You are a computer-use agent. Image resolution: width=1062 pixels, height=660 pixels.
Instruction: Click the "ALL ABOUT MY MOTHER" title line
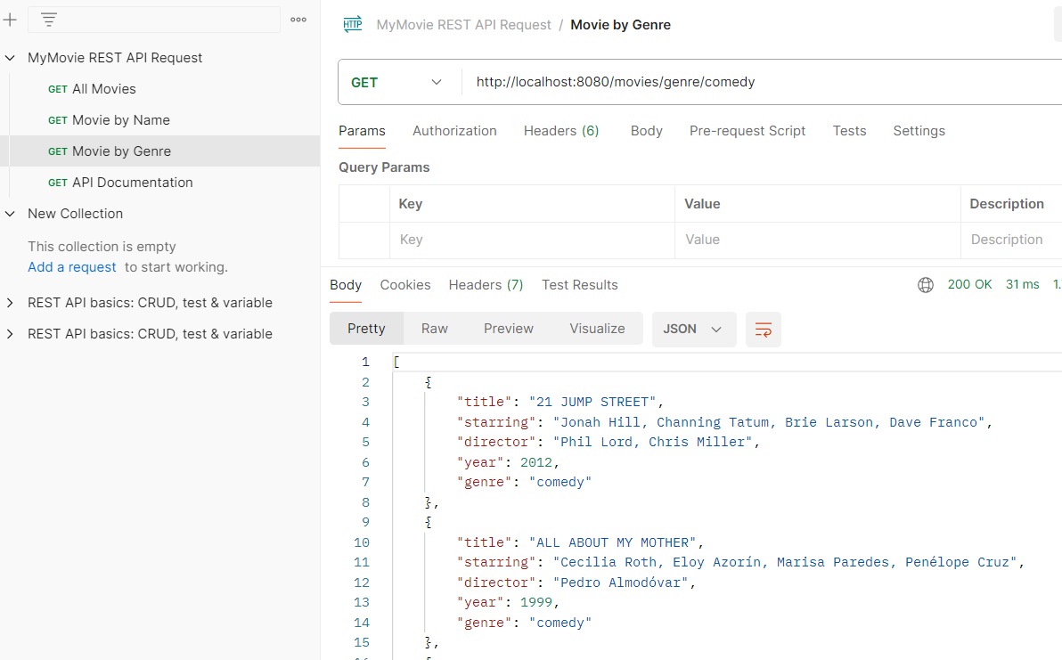580,543
